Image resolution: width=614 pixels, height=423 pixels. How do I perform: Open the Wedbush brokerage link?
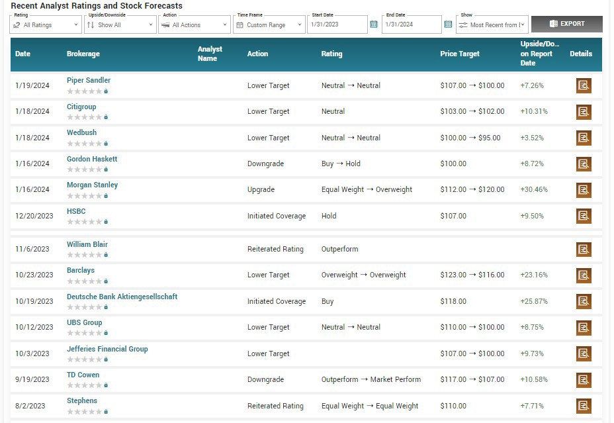coord(81,132)
